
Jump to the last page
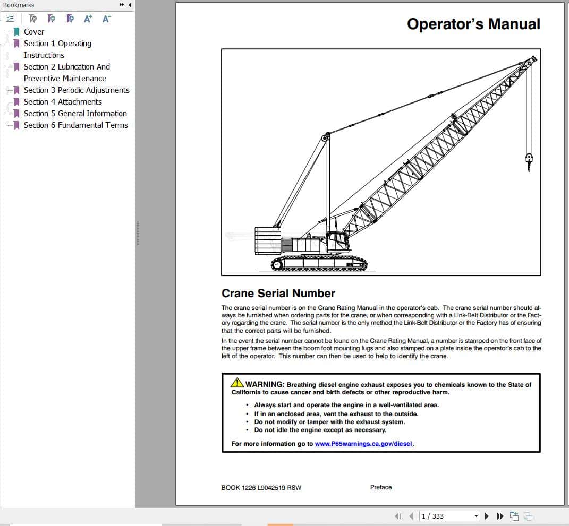(500, 516)
